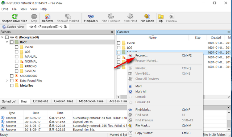This screenshot has width=232, height=137.
Task: Click the Created column header
Action: click(216, 38)
